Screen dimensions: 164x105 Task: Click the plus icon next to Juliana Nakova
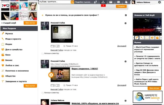pos(159,2)
